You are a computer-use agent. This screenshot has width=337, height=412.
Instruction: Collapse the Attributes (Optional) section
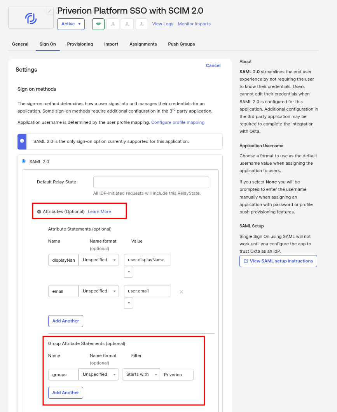coord(39,211)
